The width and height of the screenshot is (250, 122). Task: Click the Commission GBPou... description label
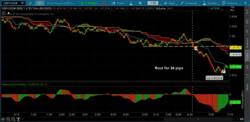tap(62, 3)
